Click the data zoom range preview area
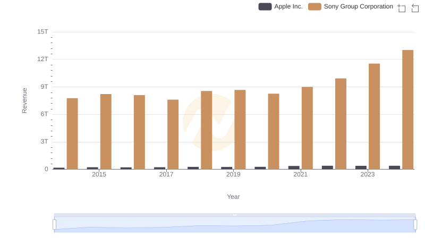This screenshot has width=425, height=245. pyautogui.click(x=235, y=225)
